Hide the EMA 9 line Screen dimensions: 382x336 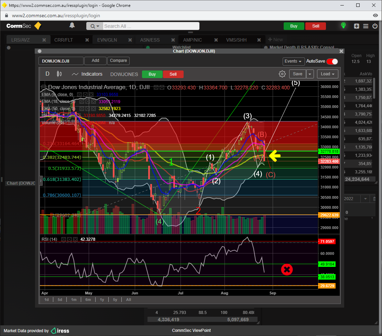(79, 95)
